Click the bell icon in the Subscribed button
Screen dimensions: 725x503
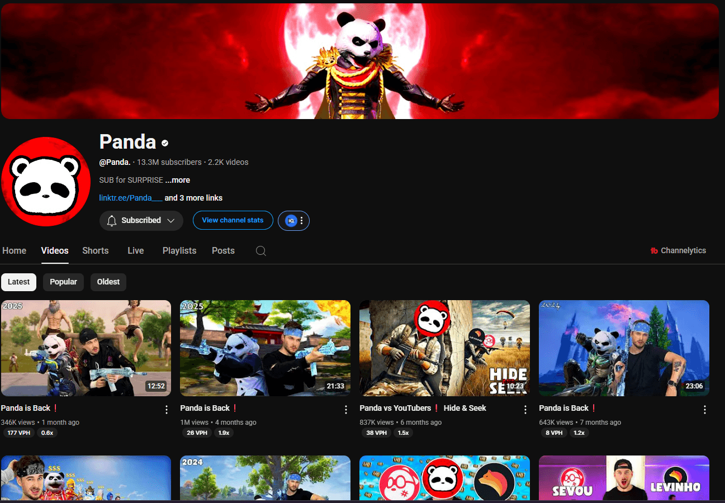coord(112,220)
